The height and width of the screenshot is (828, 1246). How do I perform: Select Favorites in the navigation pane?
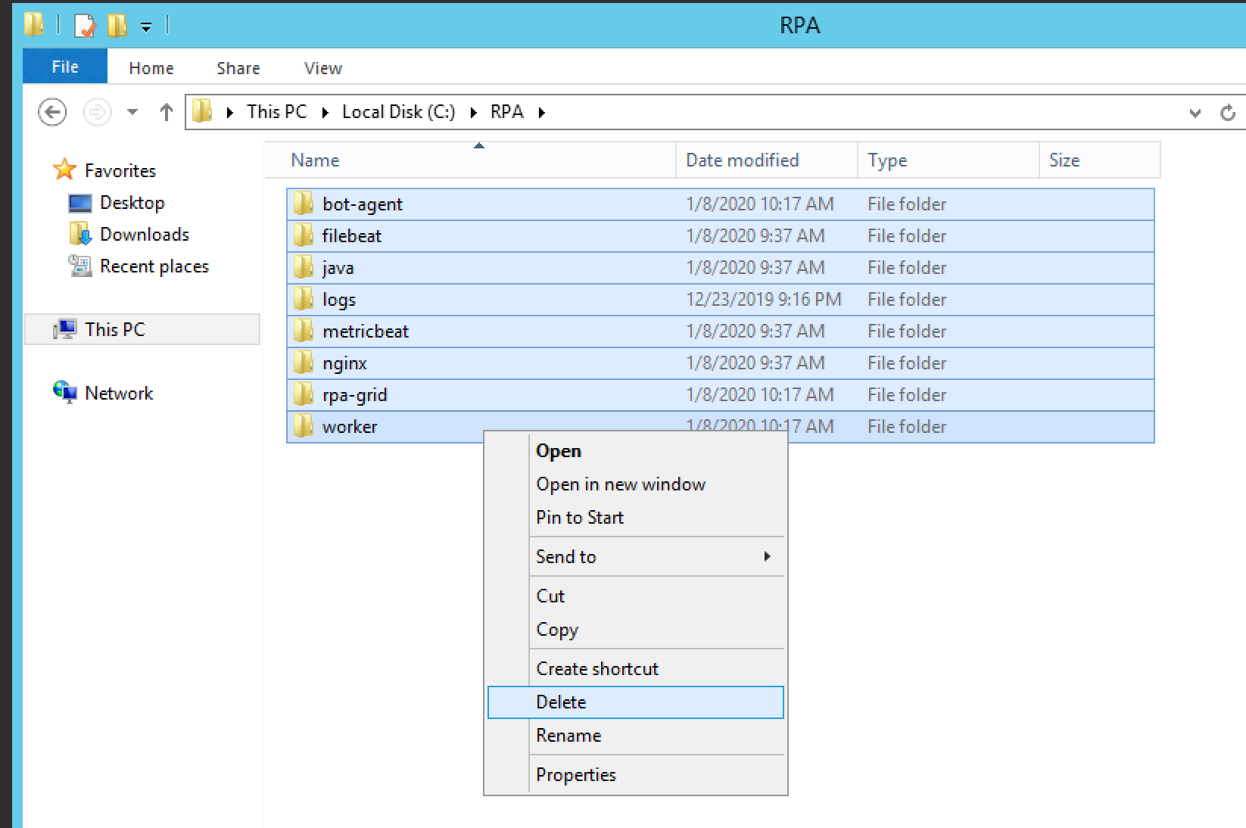[x=120, y=171]
